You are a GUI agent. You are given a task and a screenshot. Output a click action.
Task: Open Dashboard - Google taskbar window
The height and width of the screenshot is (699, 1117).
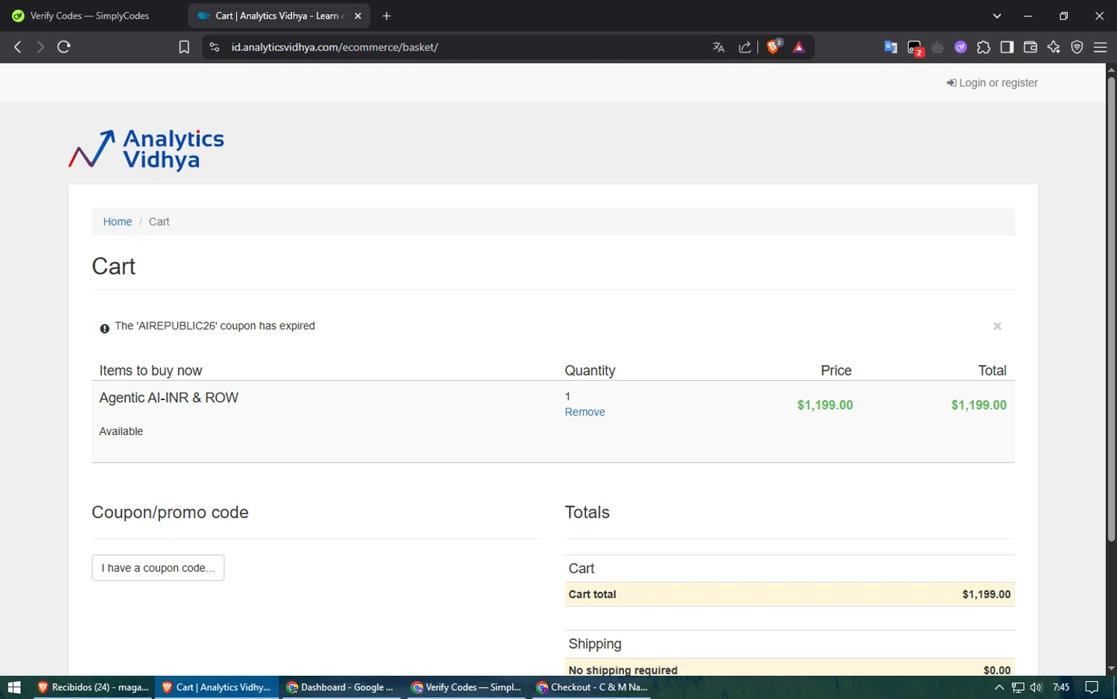point(341,687)
